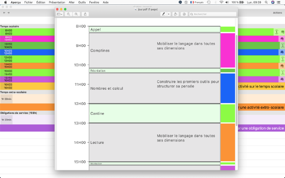Image resolution: width=285 pixels, height=178 pixels.
Task: Open the Présentation menu
Action: click(57, 2)
